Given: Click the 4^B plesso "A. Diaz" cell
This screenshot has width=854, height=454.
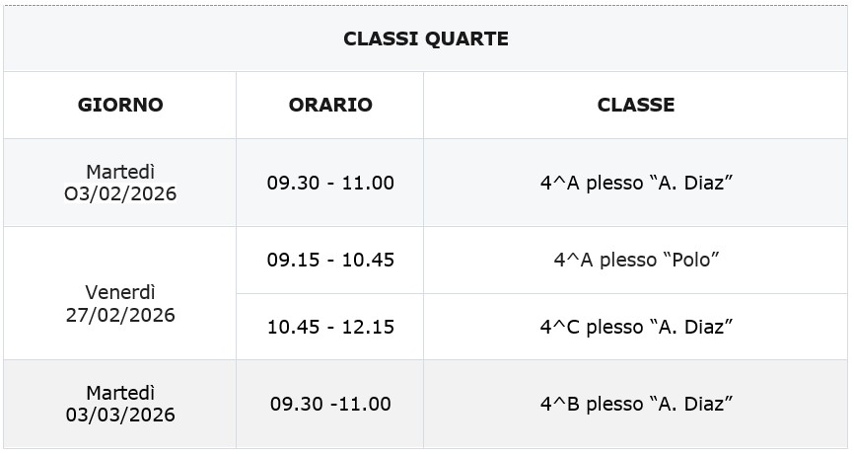Looking at the screenshot, I should click(636, 404).
